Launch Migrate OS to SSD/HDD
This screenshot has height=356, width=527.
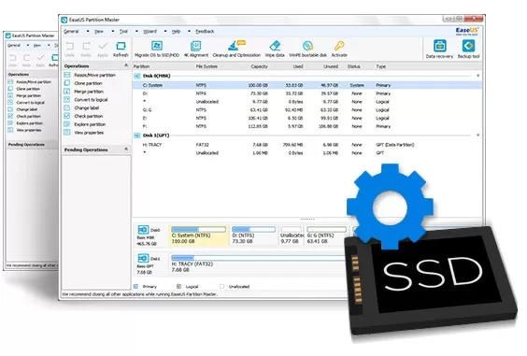pos(157,49)
